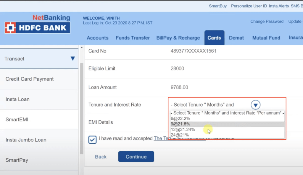Screen dimensions: 303x175
Task: Open the SmartBuy link
Action: point(218,6)
